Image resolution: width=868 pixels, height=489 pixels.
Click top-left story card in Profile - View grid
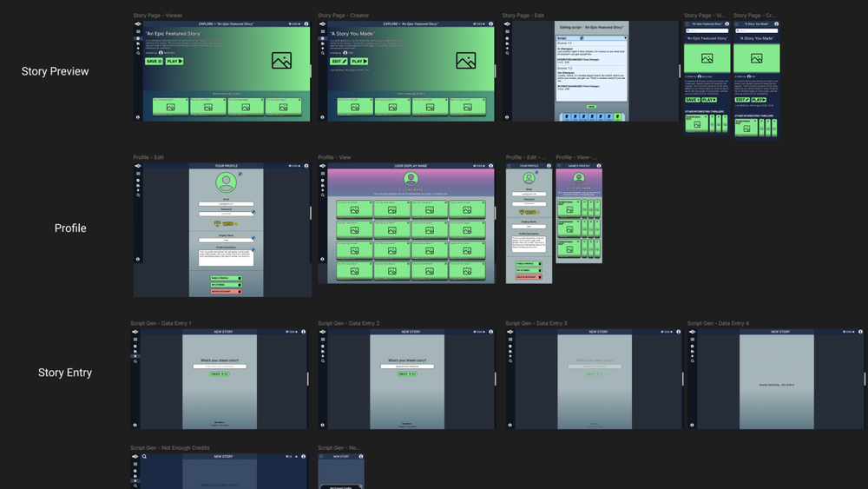[x=354, y=208]
